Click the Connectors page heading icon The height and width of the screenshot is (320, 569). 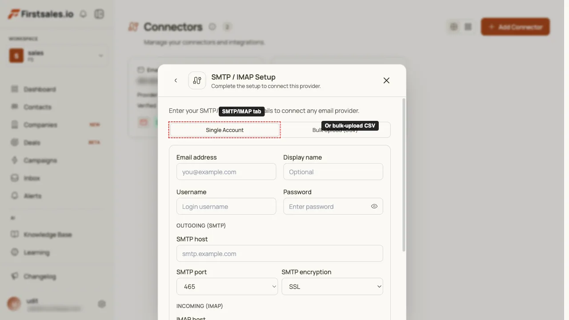coord(133,27)
